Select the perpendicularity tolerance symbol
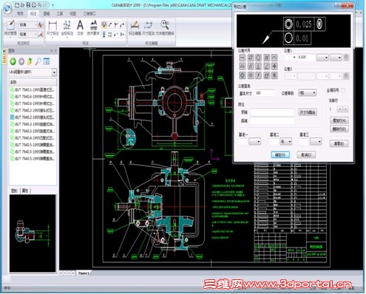Screen dimensions: 366x294 click(x=258, y=66)
